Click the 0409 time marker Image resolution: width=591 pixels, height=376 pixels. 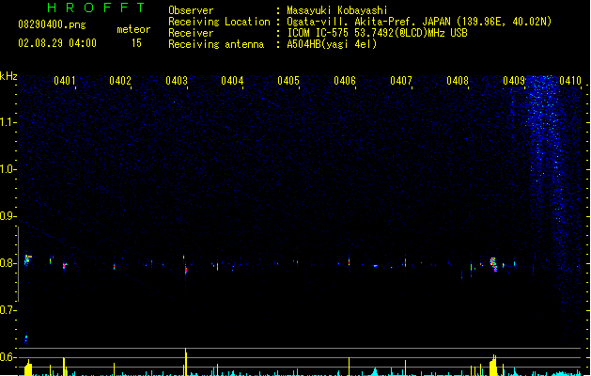pos(514,81)
